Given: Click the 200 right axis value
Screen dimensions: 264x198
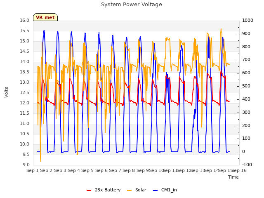Looking at the screenshot, I should point(246,125).
